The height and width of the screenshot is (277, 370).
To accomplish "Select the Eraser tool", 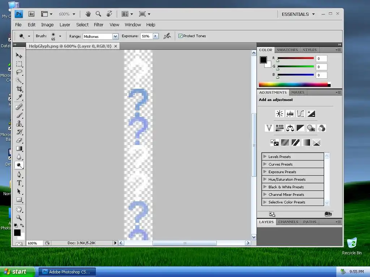I will 19,140.
